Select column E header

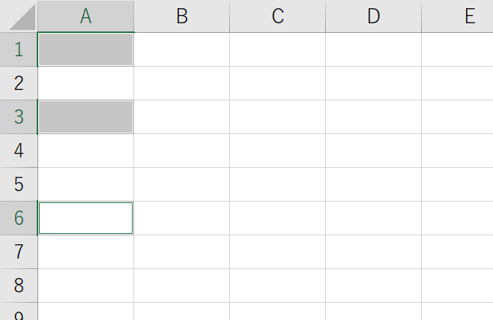[x=458, y=16]
